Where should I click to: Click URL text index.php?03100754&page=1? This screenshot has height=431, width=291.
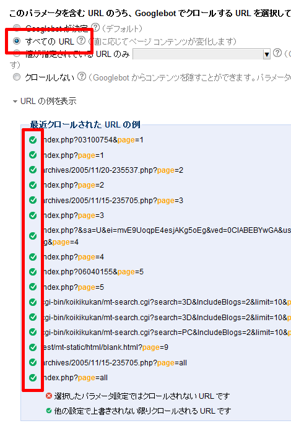pyautogui.click(x=93, y=140)
